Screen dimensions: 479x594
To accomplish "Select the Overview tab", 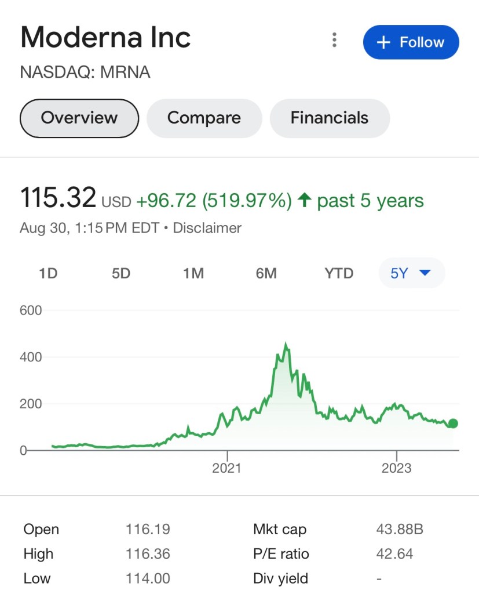I will [x=79, y=118].
